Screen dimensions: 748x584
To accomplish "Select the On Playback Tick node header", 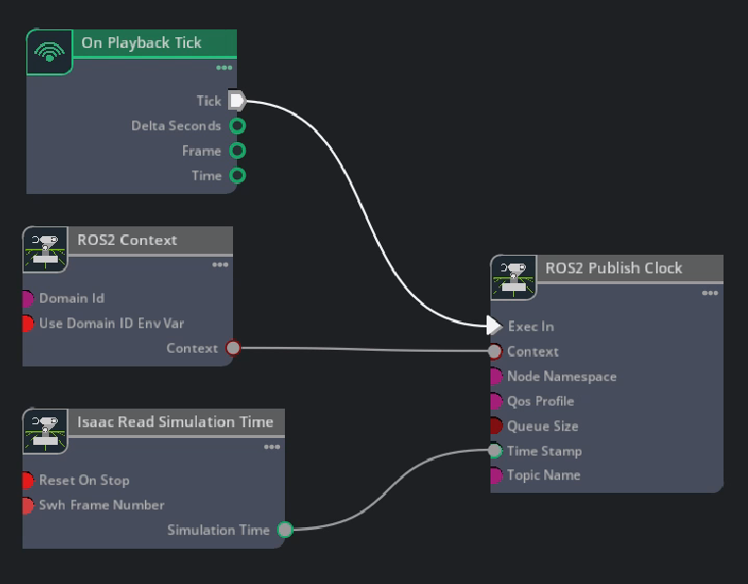I will (142, 43).
